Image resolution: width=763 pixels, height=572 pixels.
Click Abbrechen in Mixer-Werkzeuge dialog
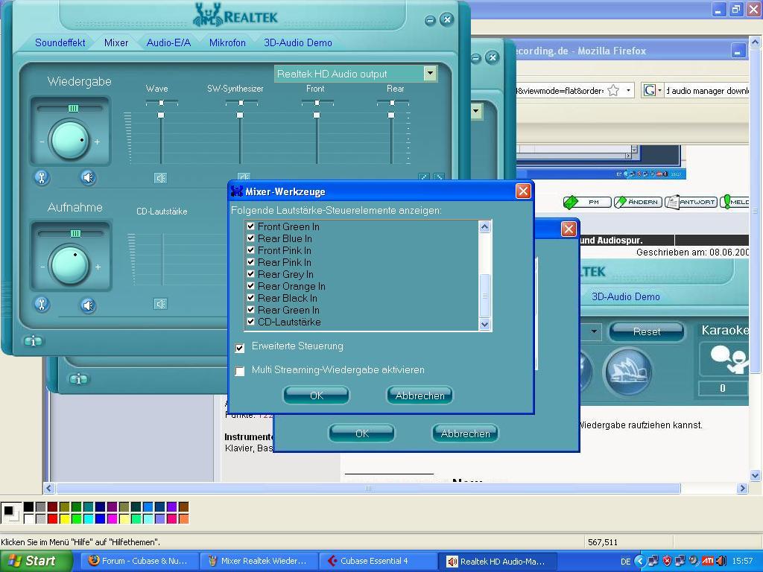click(x=420, y=395)
